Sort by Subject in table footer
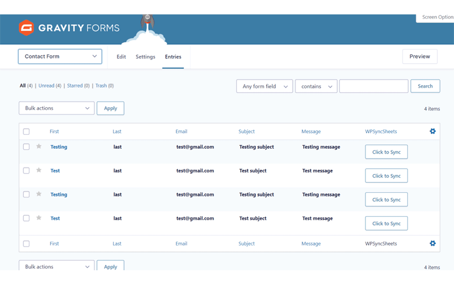The image size is (454, 304). pyautogui.click(x=246, y=244)
